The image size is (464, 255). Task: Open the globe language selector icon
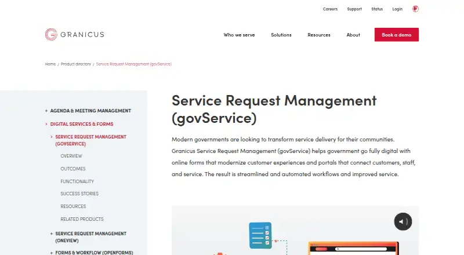(415, 9)
